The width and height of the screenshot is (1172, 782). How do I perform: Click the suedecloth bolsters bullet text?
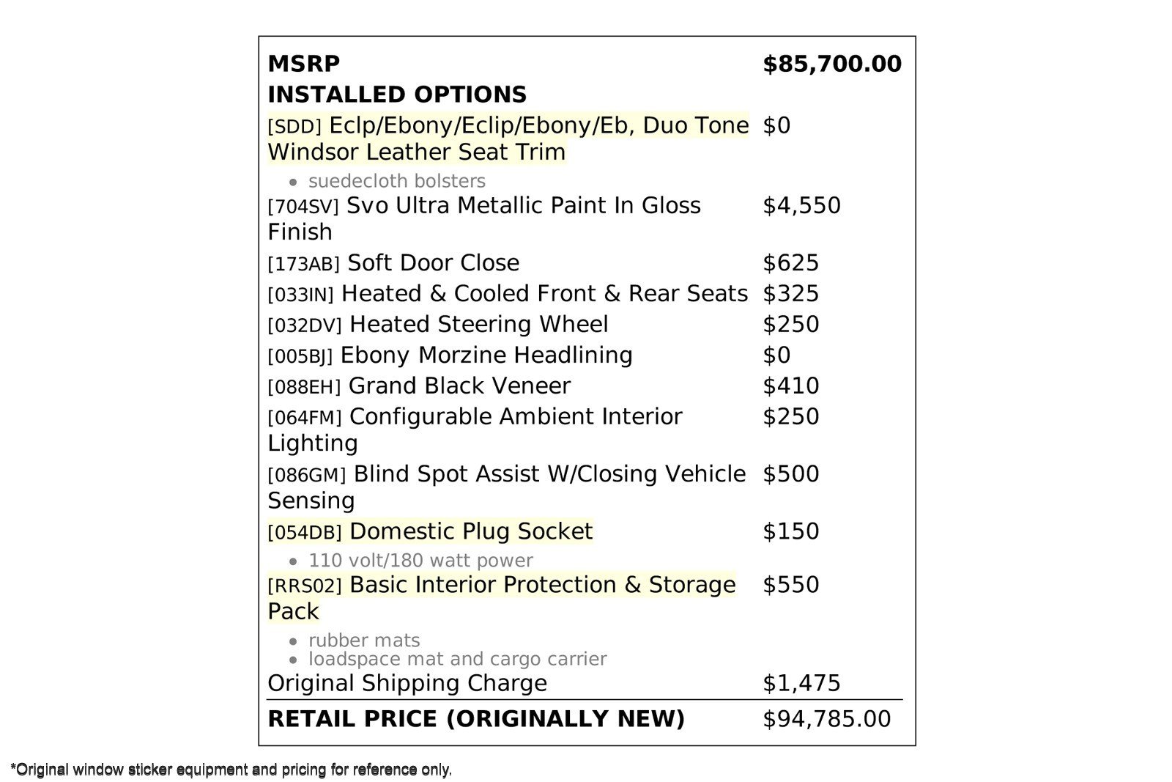point(396,181)
